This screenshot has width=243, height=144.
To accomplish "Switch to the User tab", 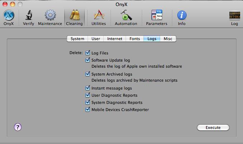I will pos(95,39).
